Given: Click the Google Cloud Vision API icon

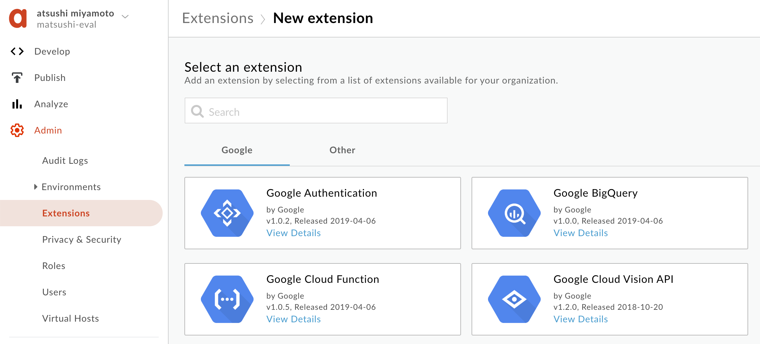Looking at the screenshot, I should [514, 299].
